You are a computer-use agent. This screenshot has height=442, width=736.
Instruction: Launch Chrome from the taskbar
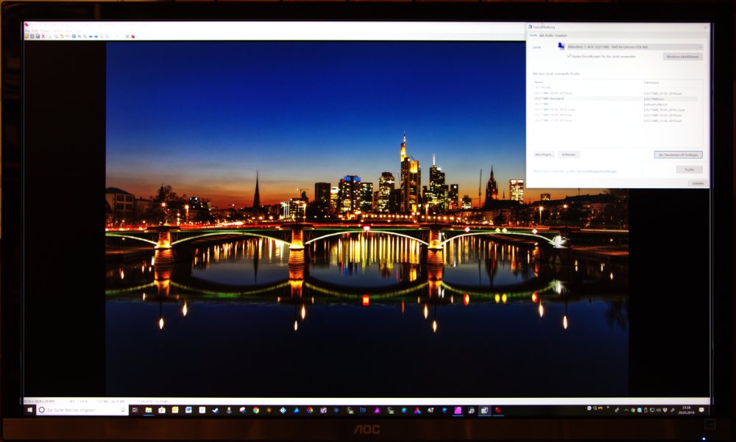pos(255,410)
